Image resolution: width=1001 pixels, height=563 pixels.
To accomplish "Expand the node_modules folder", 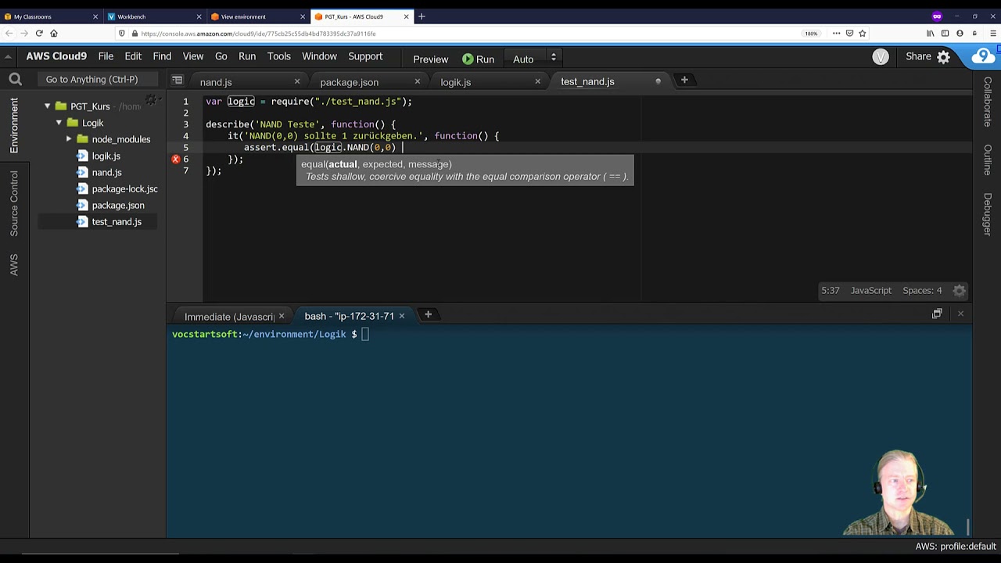I will click(x=69, y=139).
